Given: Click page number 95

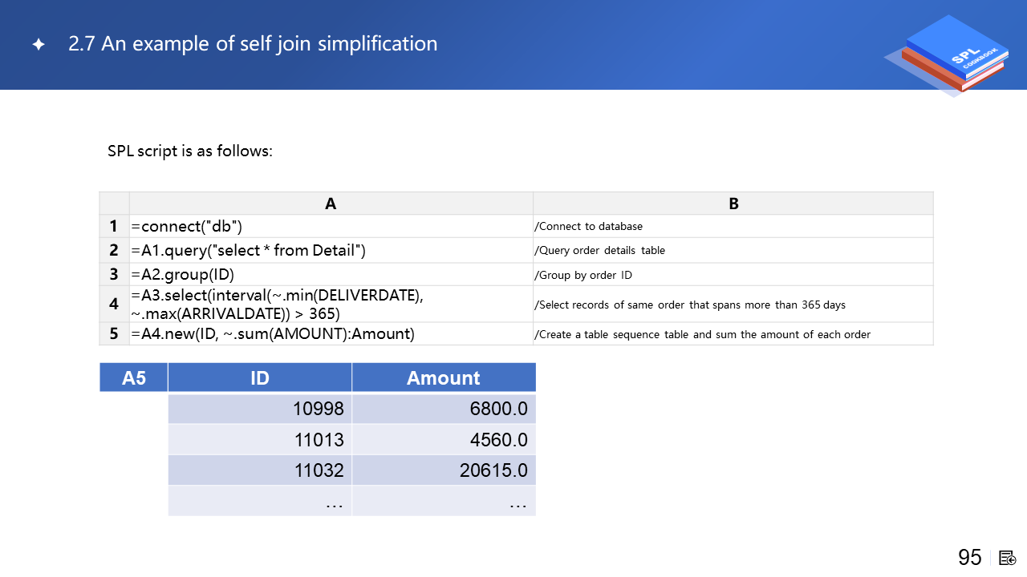Looking at the screenshot, I should (969, 558).
